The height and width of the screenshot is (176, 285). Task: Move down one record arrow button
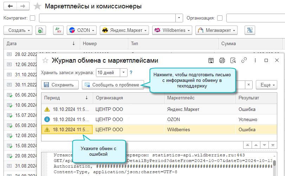pos(264,145)
